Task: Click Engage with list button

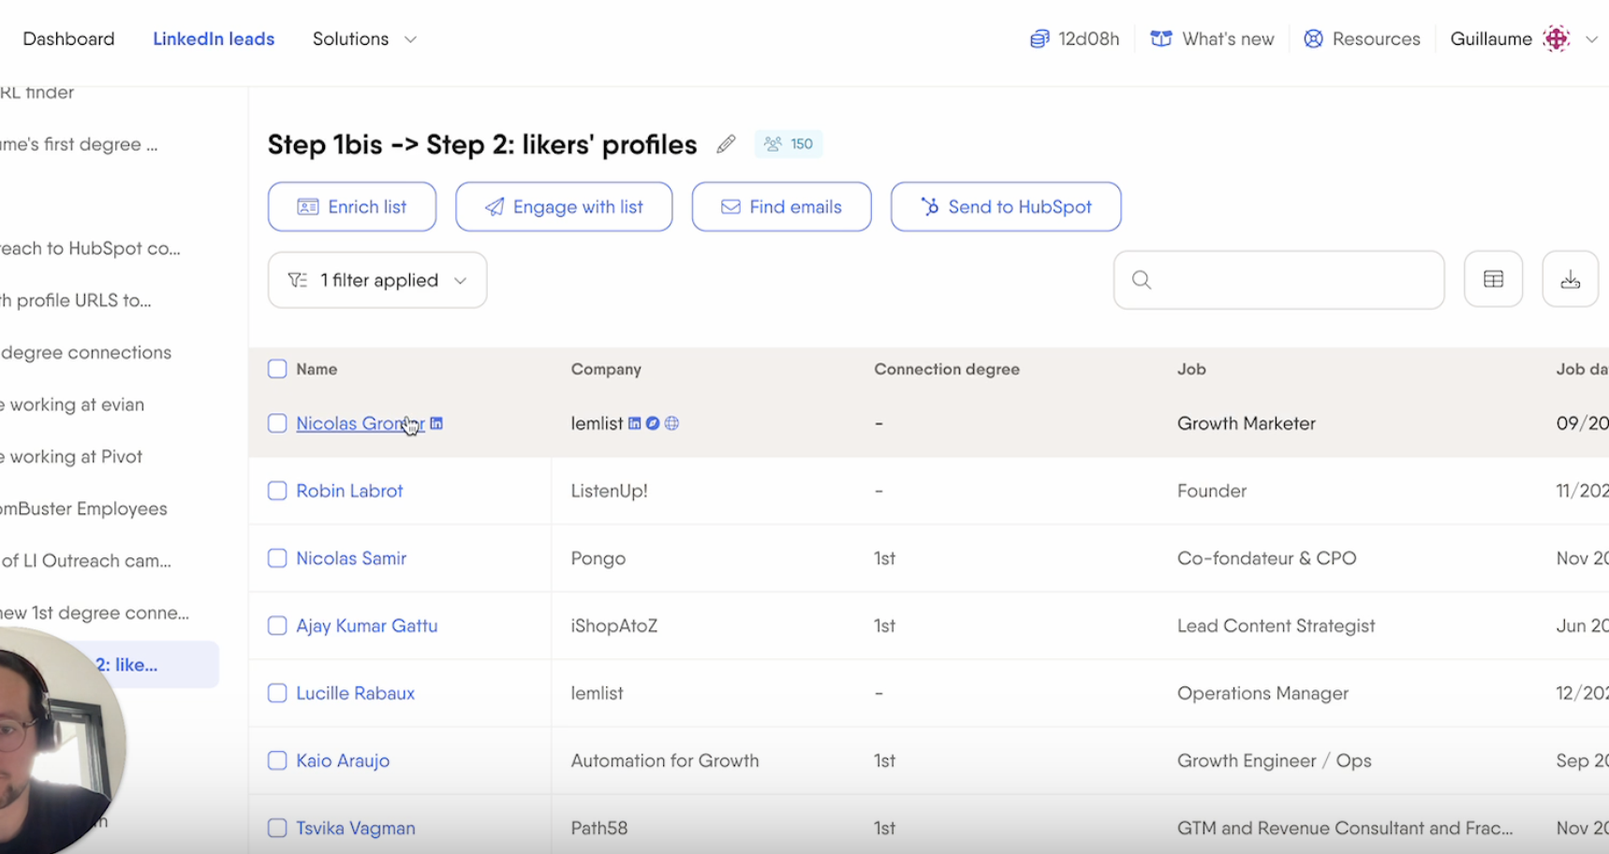Action: (x=564, y=207)
